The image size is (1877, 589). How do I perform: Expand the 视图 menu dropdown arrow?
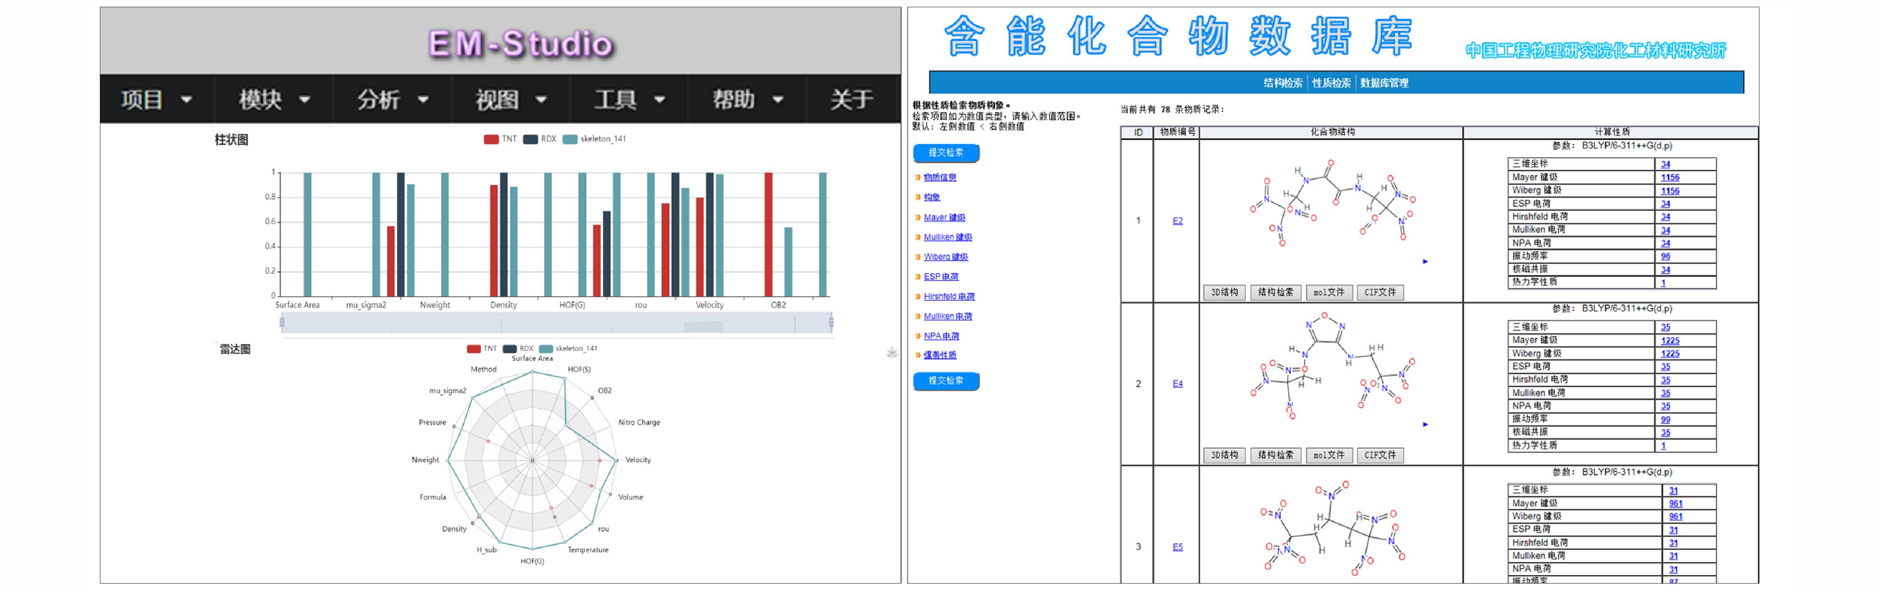tap(541, 100)
